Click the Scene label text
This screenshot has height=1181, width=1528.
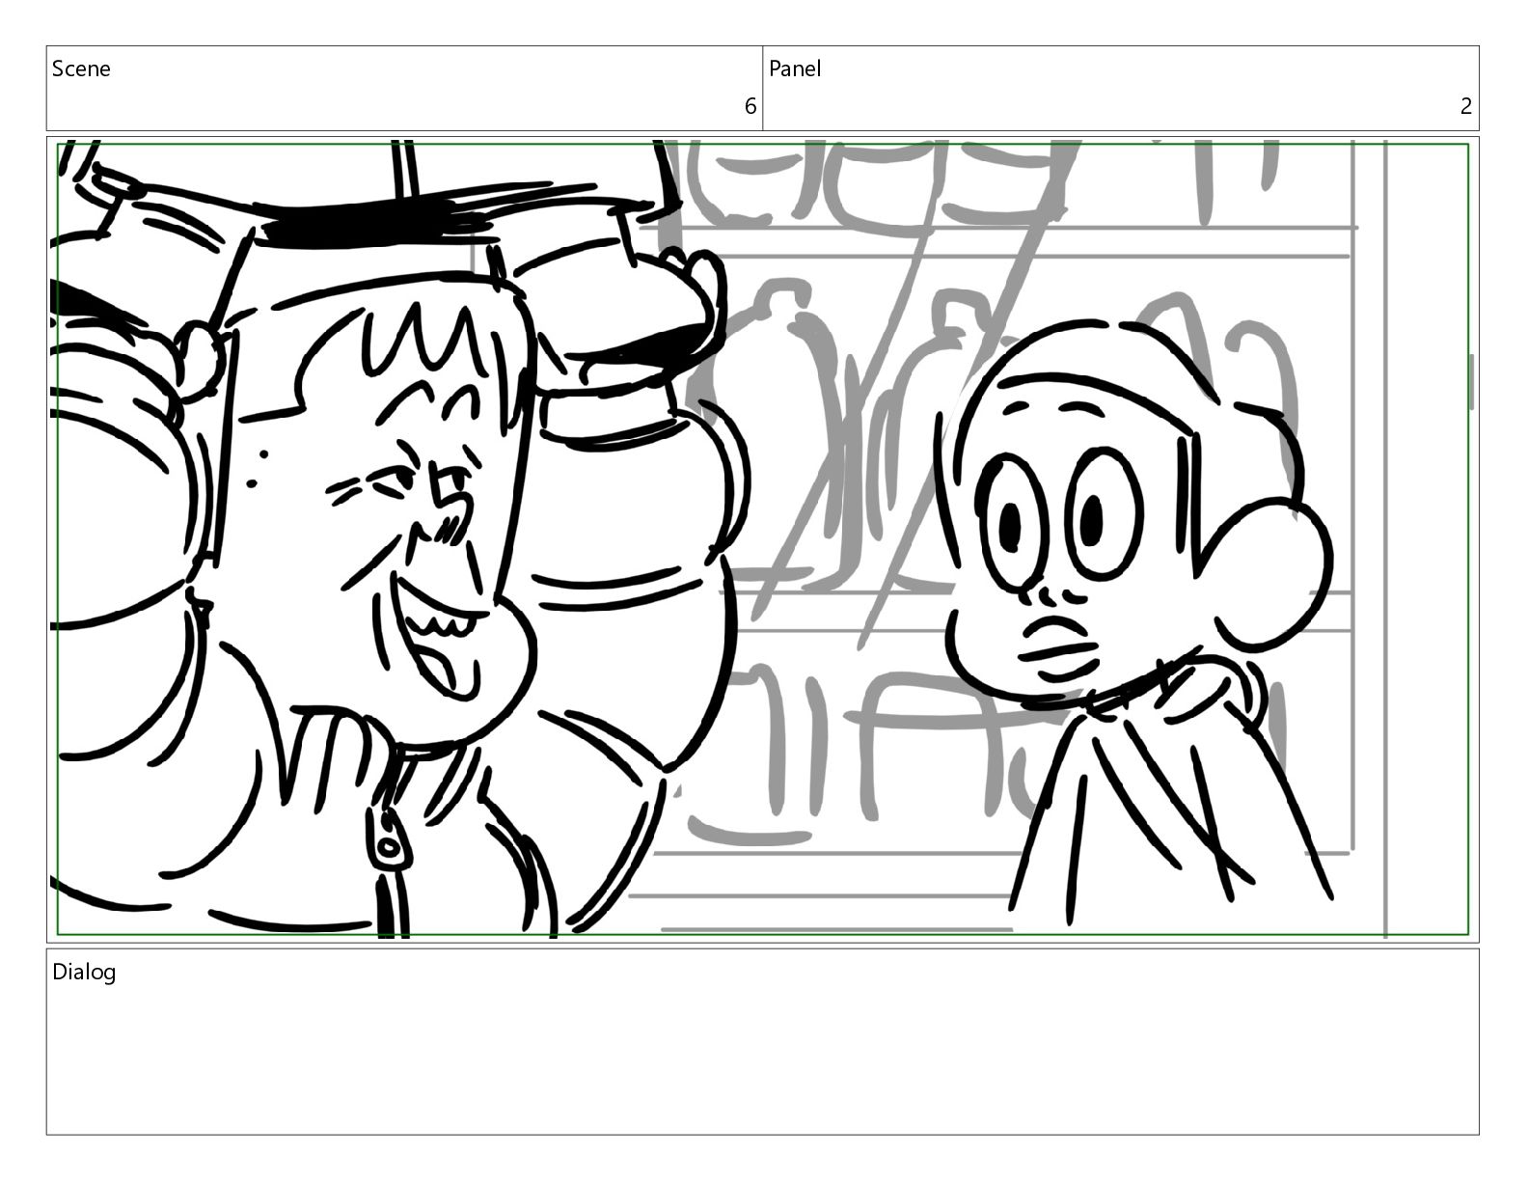tap(81, 69)
